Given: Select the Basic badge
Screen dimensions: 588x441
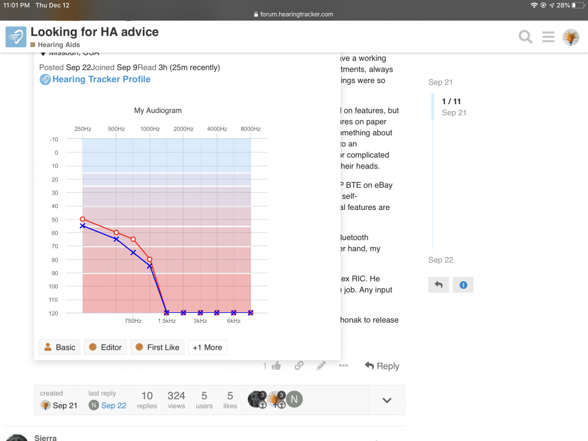Looking at the screenshot, I should [x=59, y=348].
